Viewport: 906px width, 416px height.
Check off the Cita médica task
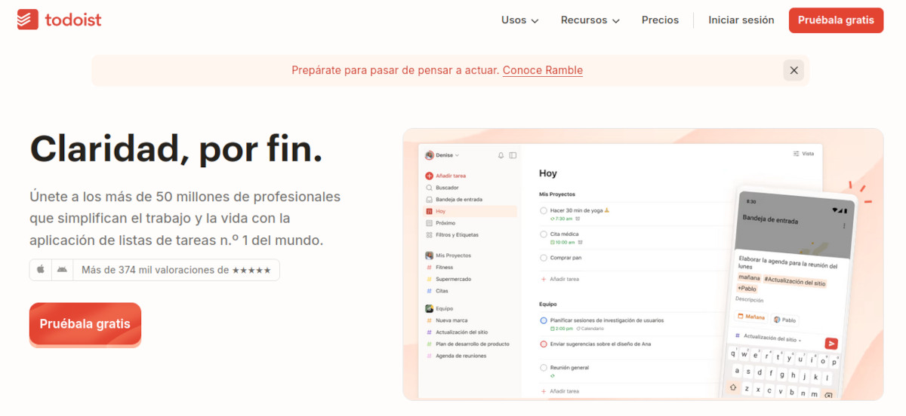click(544, 234)
